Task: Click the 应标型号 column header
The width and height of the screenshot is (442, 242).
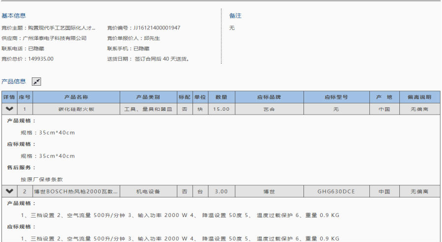Action: pos(336,97)
